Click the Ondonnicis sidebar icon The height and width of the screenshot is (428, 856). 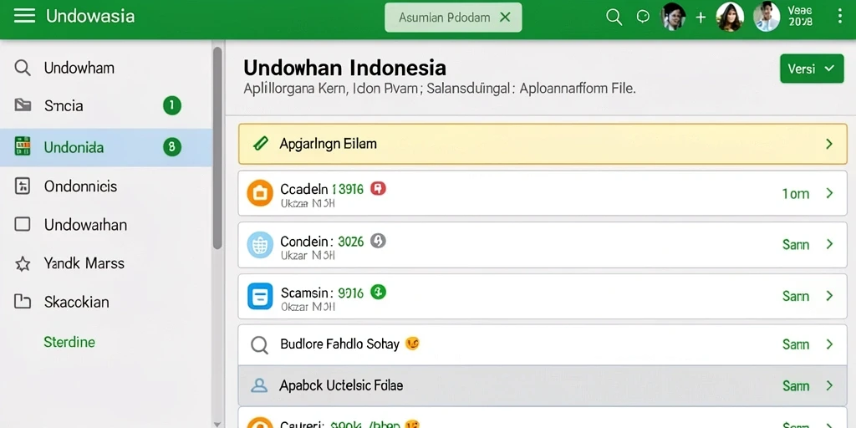pos(23,186)
